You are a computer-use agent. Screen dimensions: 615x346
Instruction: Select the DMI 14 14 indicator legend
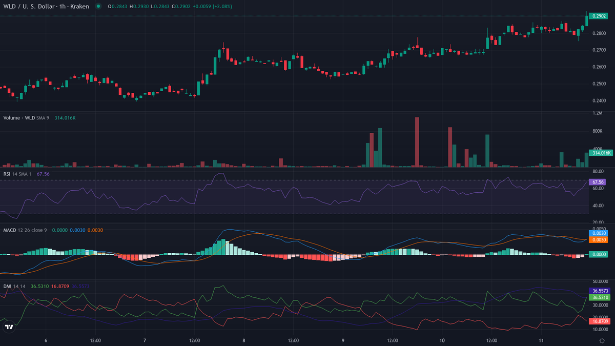coord(14,286)
